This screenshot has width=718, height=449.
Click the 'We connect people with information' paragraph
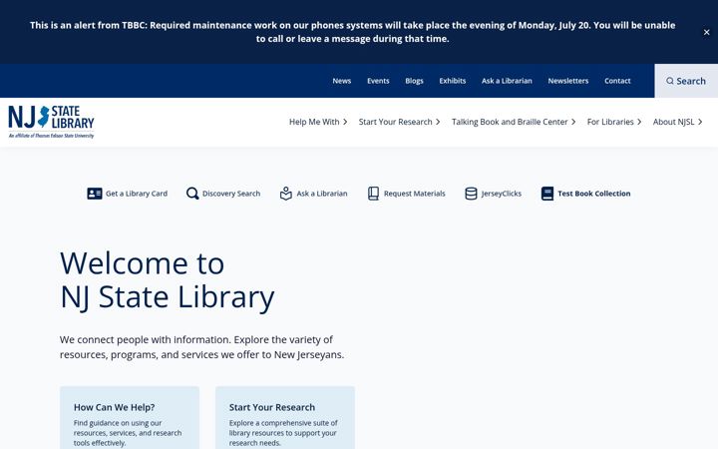pos(201,347)
